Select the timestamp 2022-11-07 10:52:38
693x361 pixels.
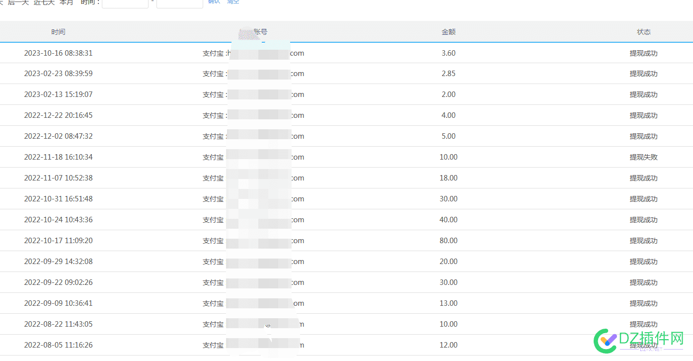(58, 178)
